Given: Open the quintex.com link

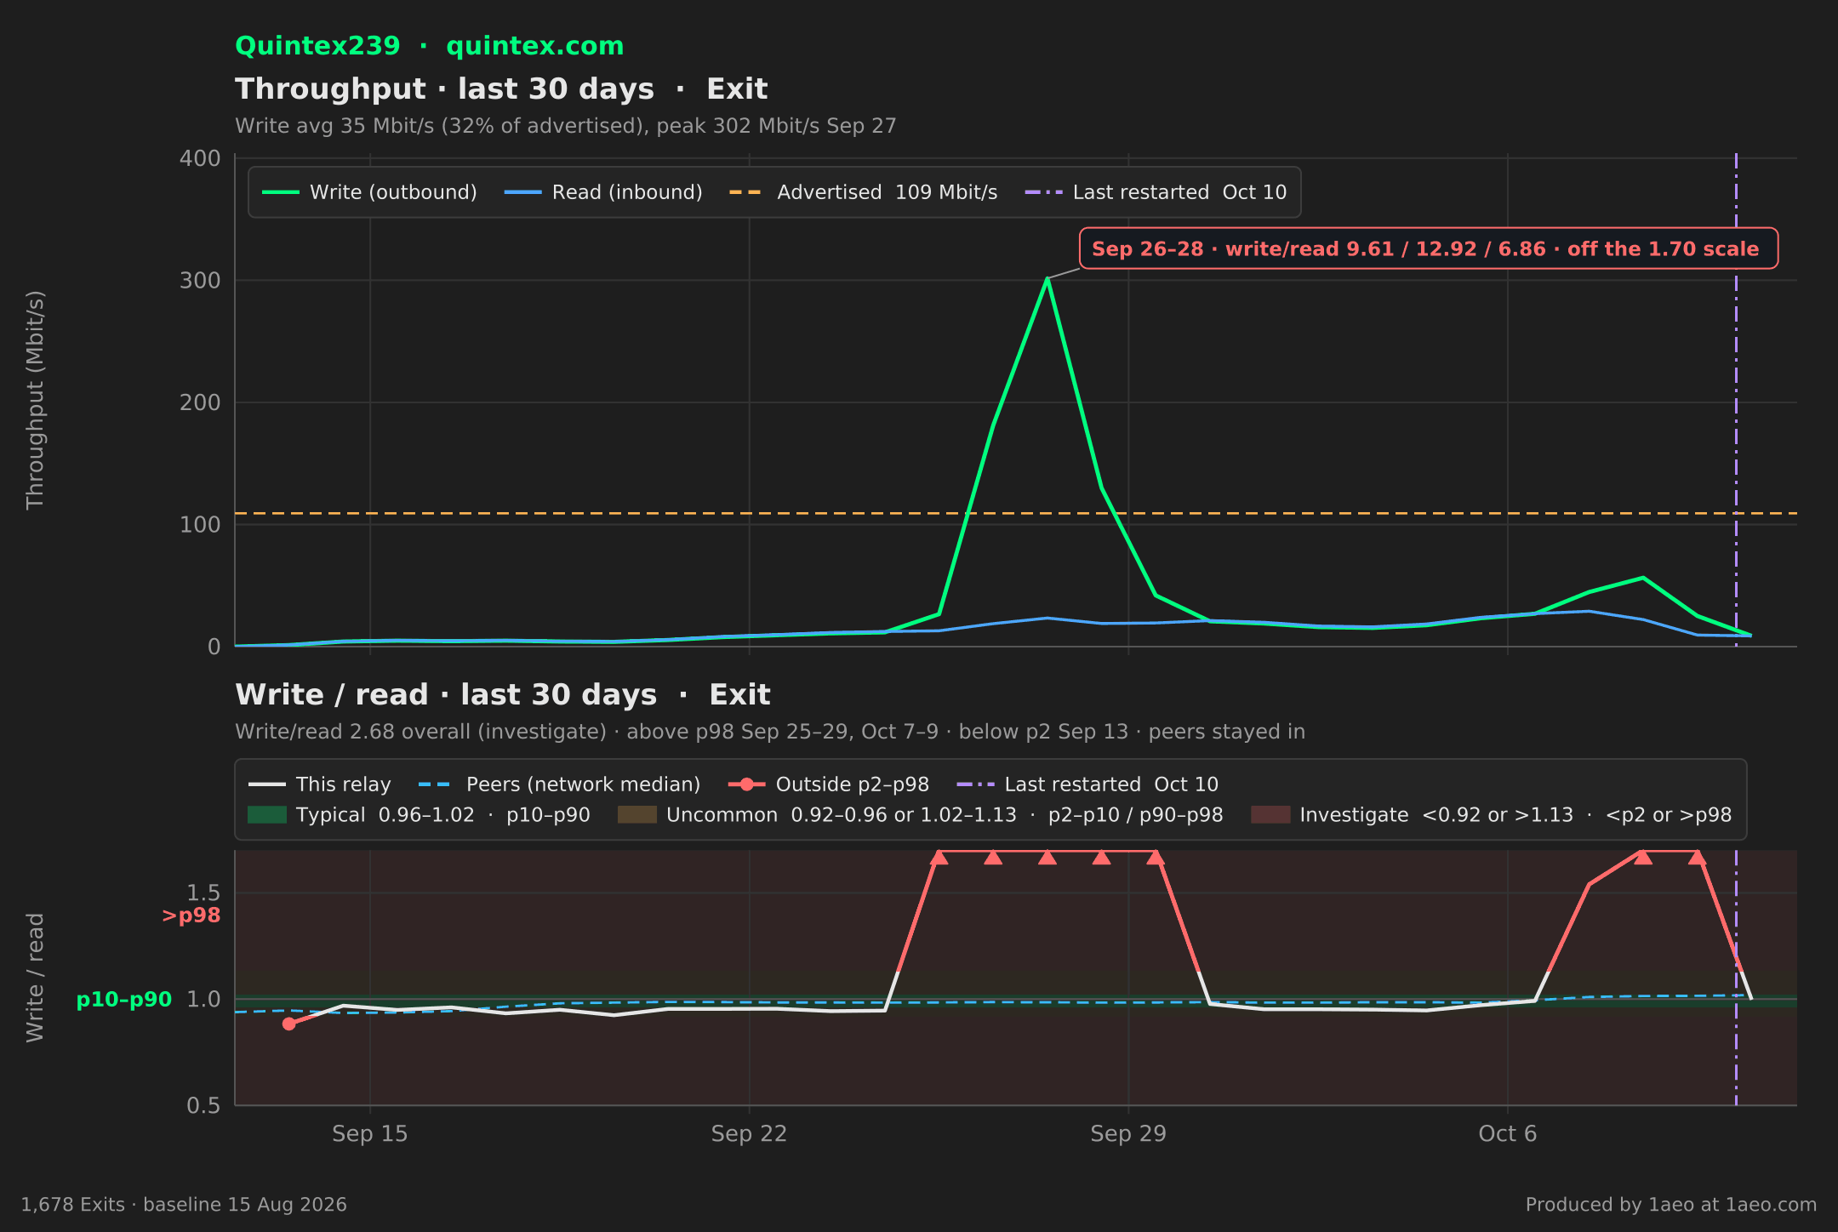Looking at the screenshot, I should 535,46.
